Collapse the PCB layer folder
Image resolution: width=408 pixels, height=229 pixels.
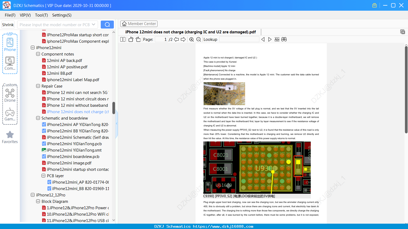point(43,176)
